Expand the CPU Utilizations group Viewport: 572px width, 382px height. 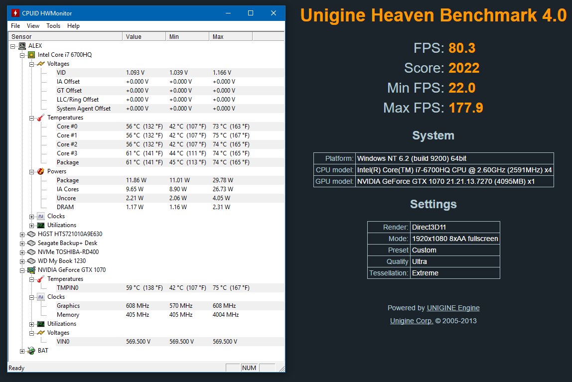[x=32, y=226]
